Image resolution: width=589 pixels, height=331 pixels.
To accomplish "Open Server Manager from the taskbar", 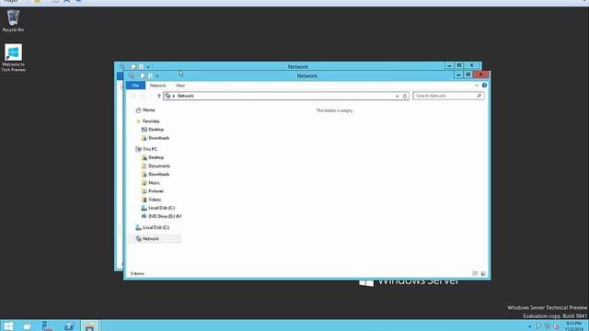I will pyautogui.click(x=47, y=325).
